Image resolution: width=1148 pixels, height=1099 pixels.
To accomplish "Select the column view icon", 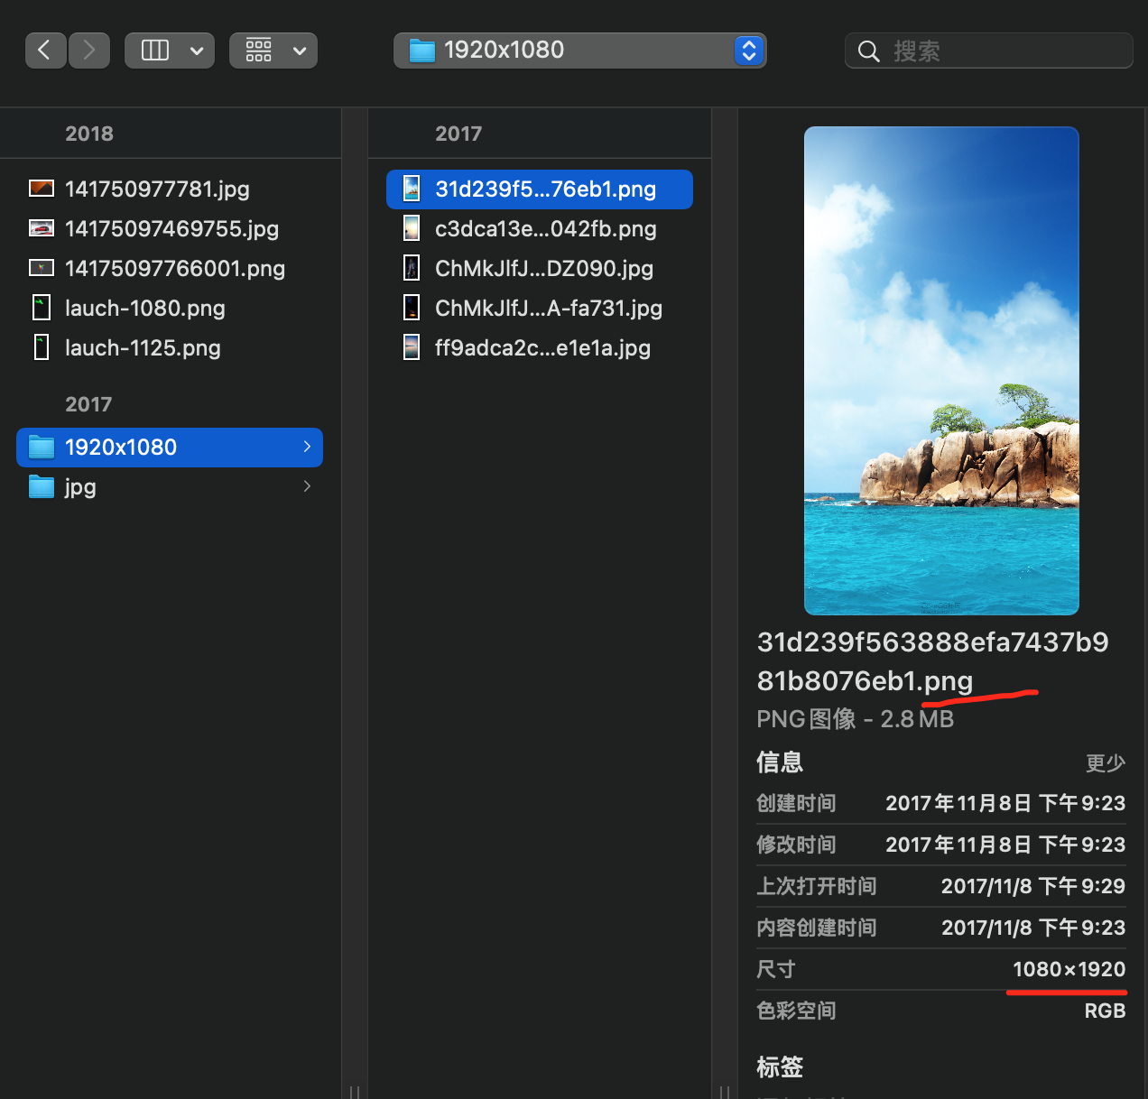I will click(x=155, y=51).
